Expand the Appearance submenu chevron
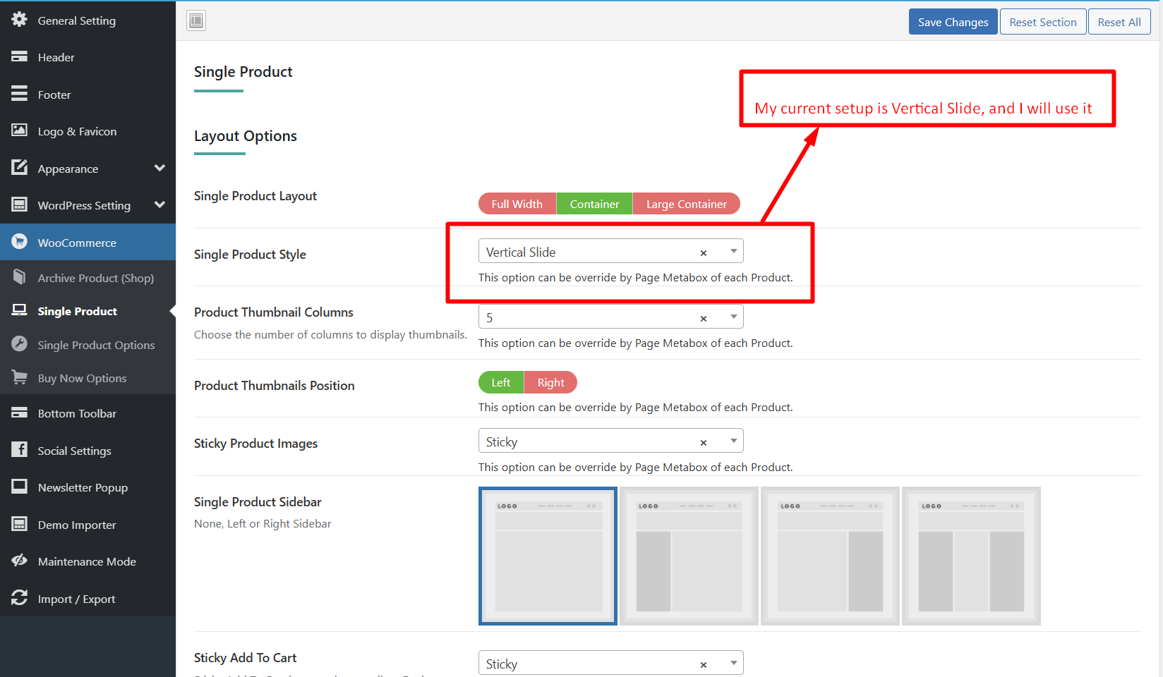The image size is (1163, 677). coord(159,168)
